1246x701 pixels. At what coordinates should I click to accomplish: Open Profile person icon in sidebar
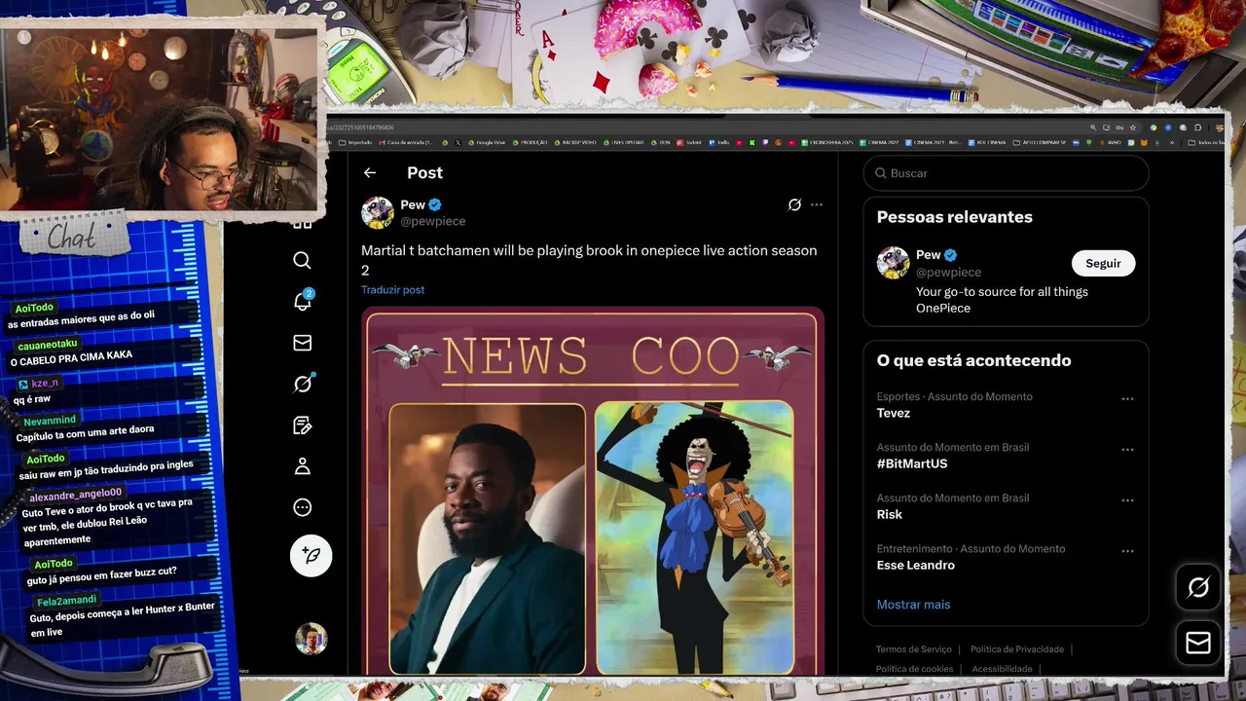coord(303,466)
